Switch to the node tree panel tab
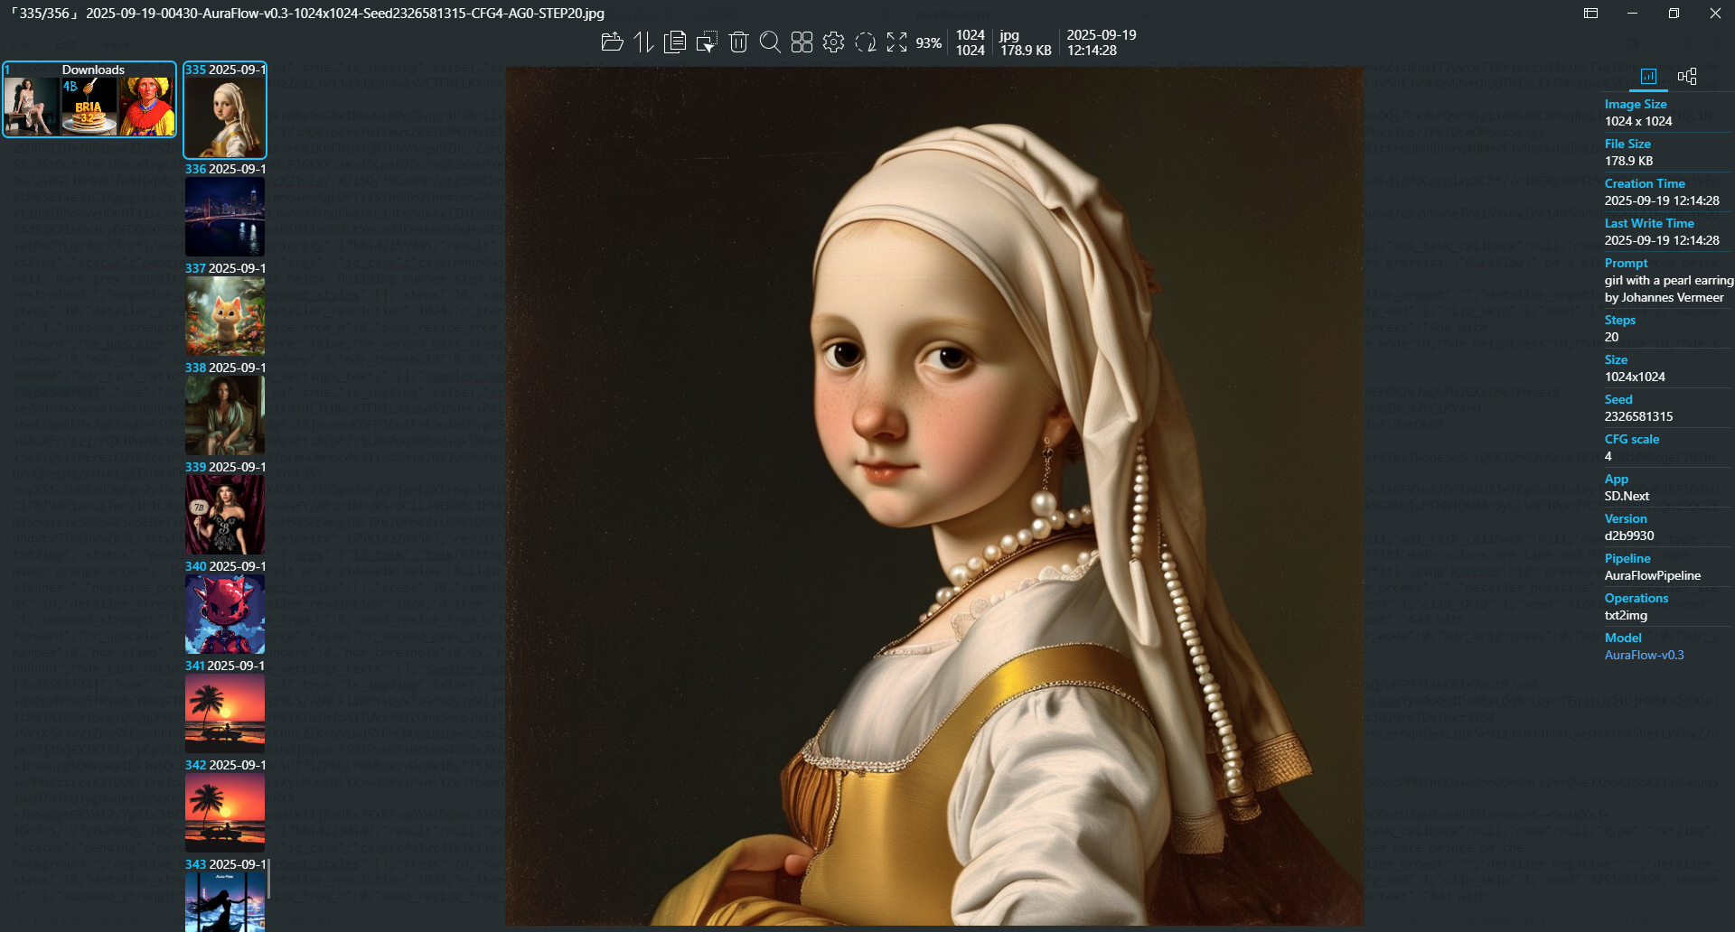The width and height of the screenshot is (1735, 932). click(1687, 77)
